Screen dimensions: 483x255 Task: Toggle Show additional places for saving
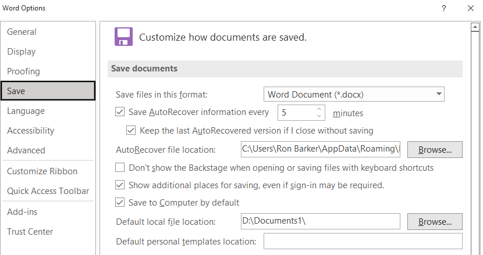click(120, 185)
